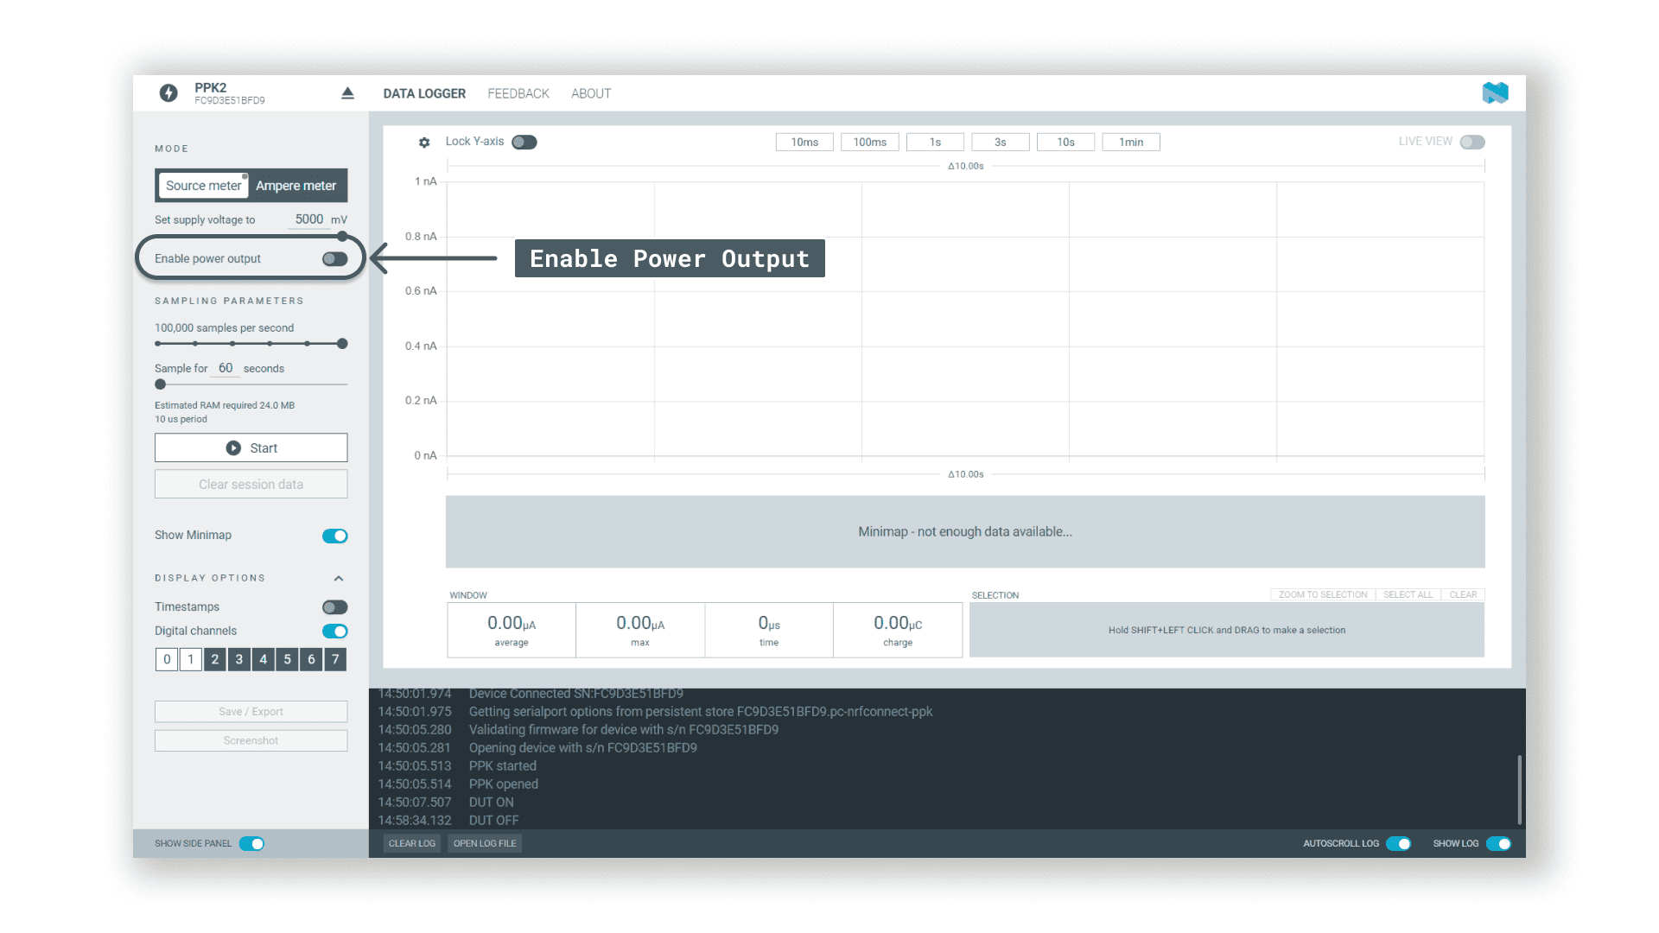Viewport: 1659px width, 933px height.
Task: Toggle digital channel 3 box
Action: [239, 659]
